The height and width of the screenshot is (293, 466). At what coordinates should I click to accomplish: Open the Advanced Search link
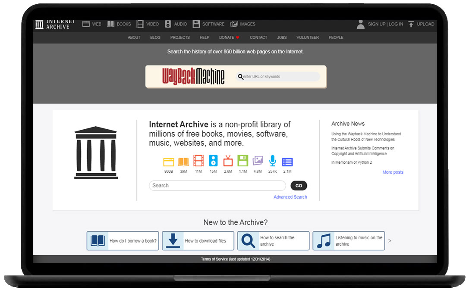[x=290, y=197]
